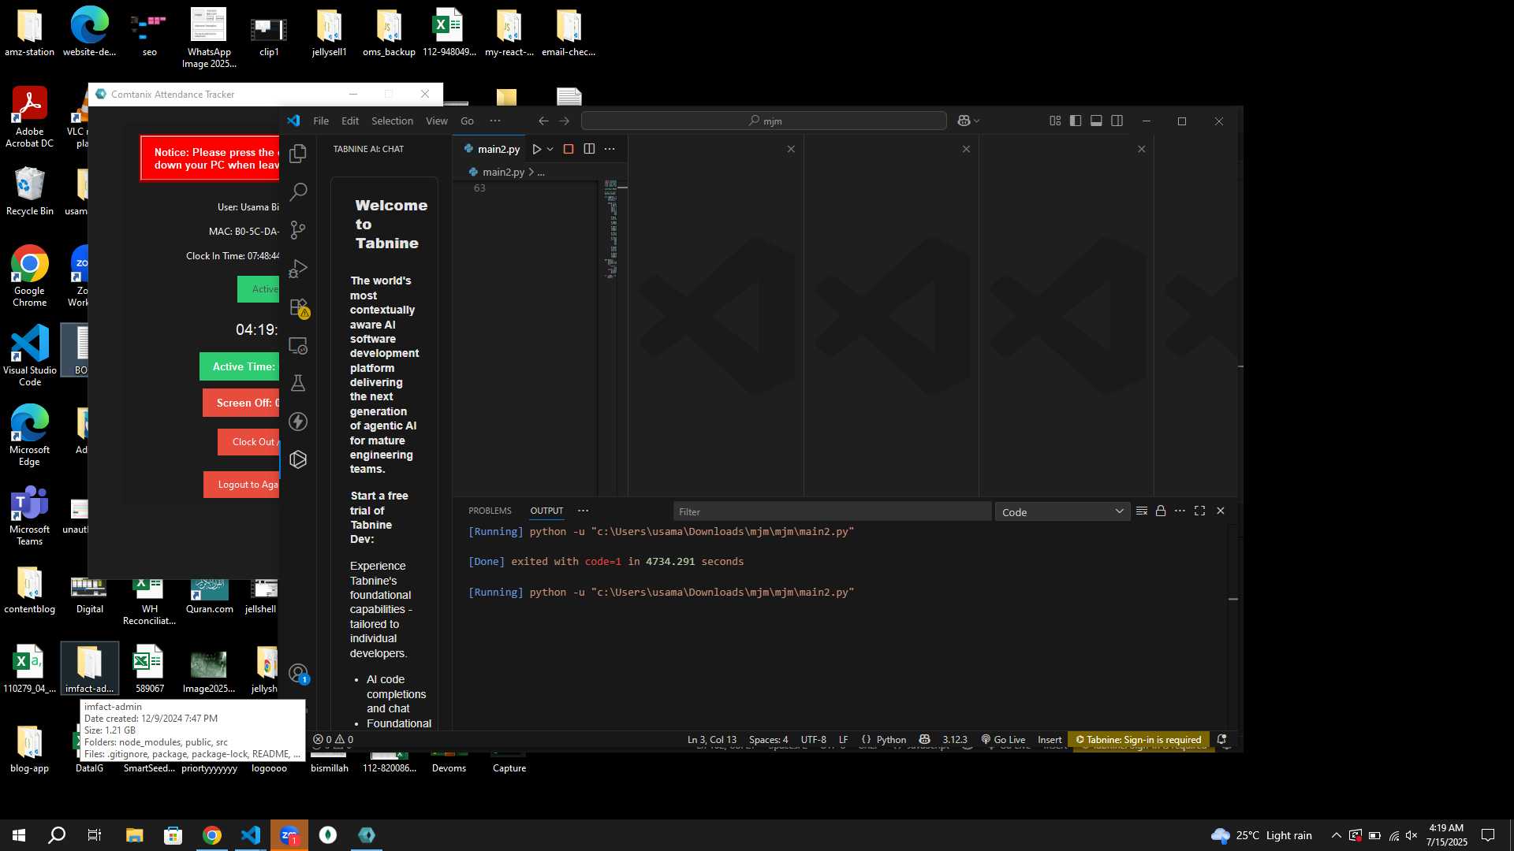
Task: Clear the Output panel
Action: pos(1141,511)
